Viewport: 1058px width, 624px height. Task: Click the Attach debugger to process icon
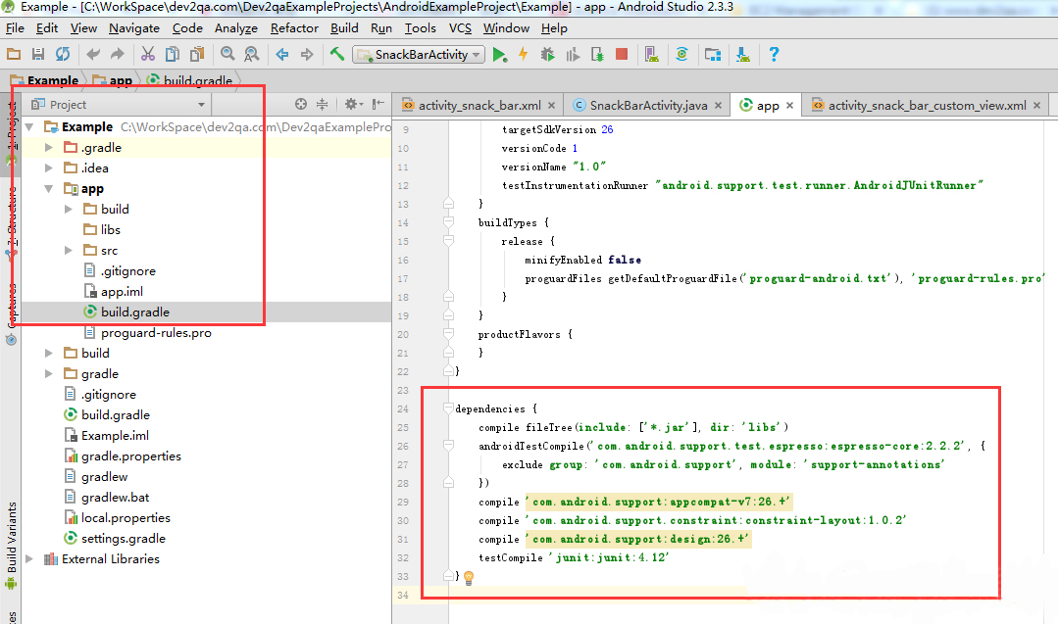597,55
